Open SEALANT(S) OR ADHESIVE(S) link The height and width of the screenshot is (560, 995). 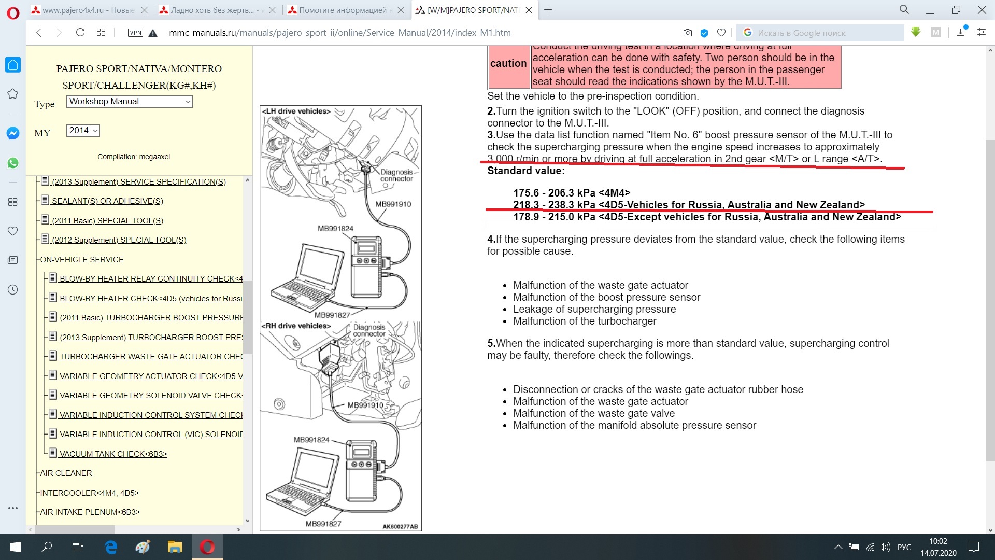107,201
